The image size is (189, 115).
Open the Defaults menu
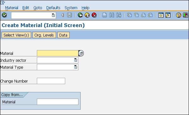tap(53, 8)
